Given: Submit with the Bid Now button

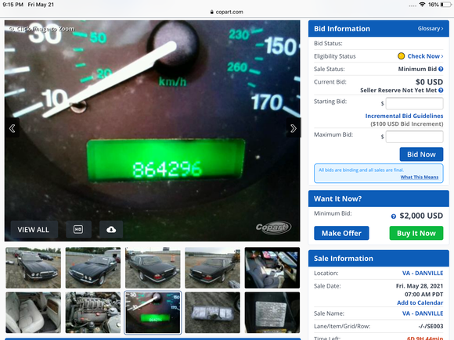Looking at the screenshot, I should click(421, 155).
